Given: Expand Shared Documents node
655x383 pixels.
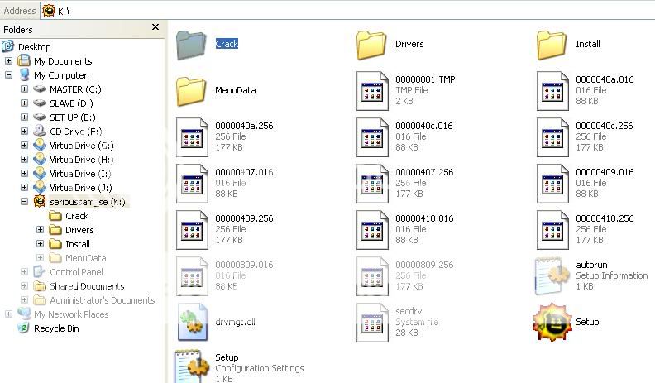Looking at the screenshot, I should click(24, 286).
